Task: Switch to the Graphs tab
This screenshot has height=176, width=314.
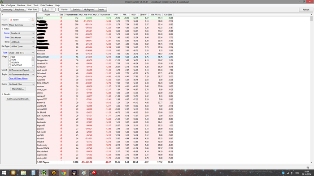Action: (x=101, y=9)
